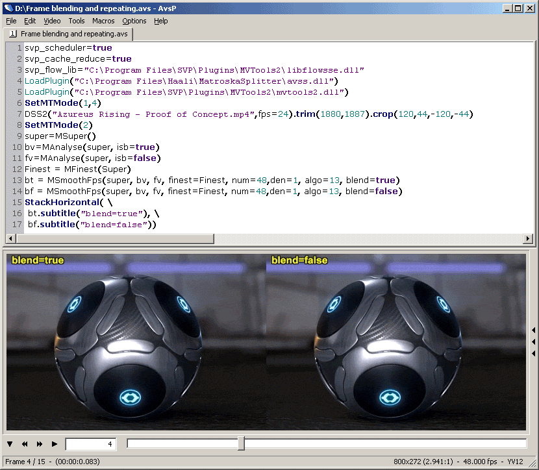Open the File menu
This screenshot has width=539, height=470.
[11, 21]
